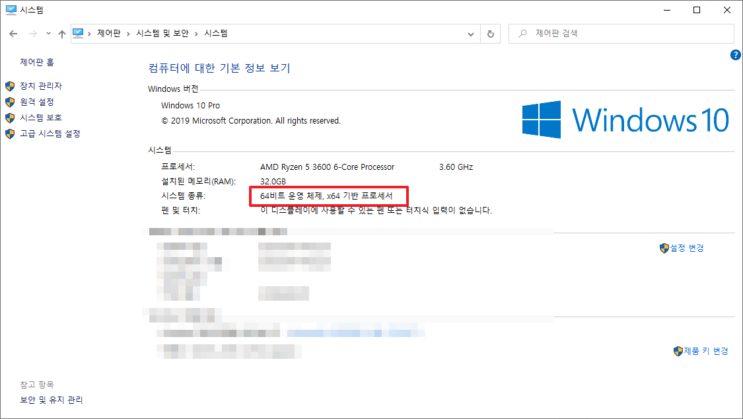Open help with blue question mark
743x419 pixels.
[x=736, y=55]
